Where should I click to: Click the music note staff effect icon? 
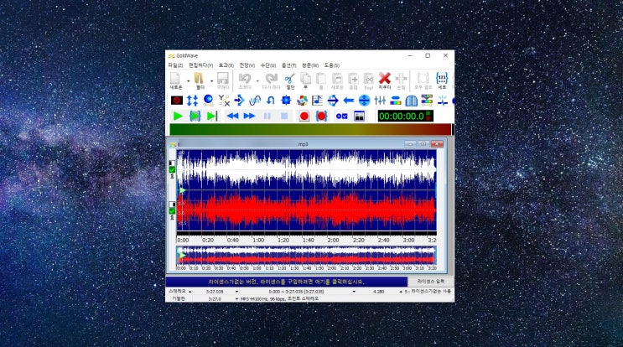click(x=317, y=101)
